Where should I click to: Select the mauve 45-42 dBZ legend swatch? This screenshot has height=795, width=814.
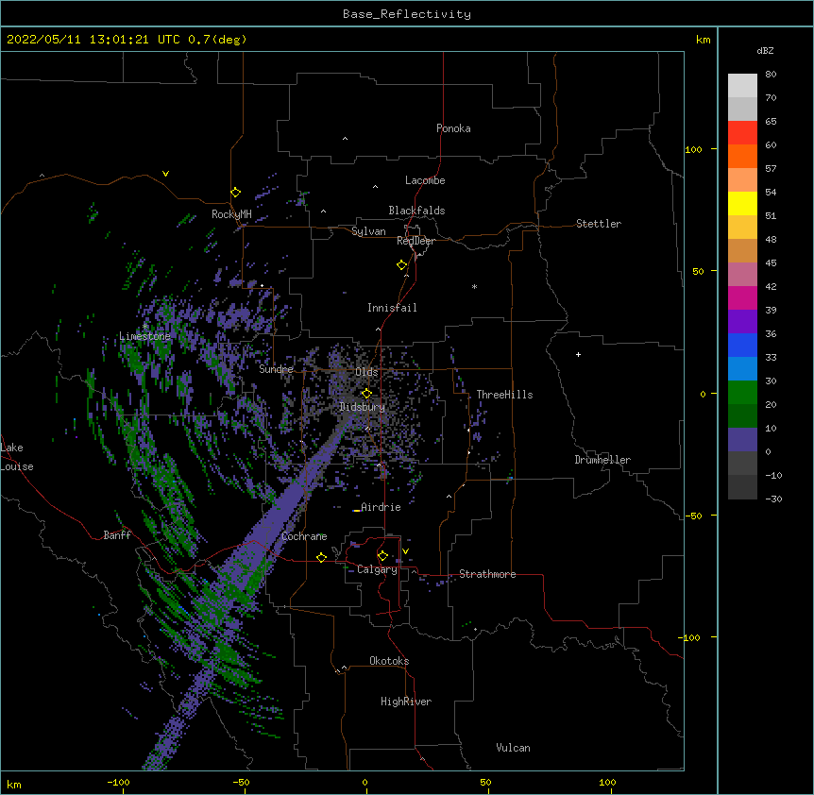click(742, 274)
